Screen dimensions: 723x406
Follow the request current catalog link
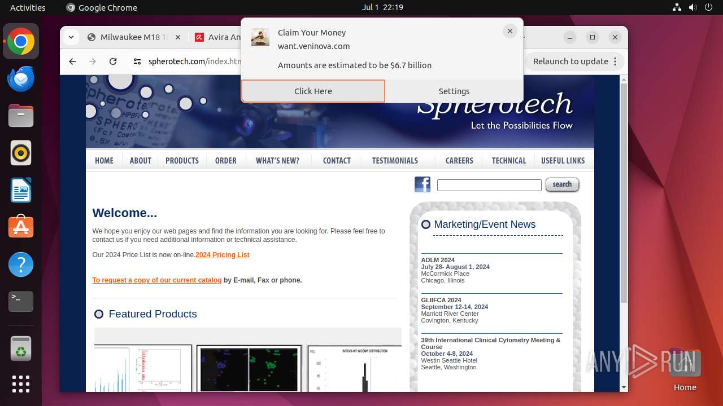(x=157, y=280)
